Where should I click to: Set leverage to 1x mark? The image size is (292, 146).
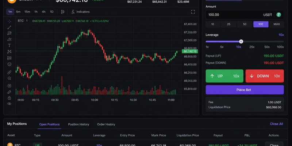207,47
